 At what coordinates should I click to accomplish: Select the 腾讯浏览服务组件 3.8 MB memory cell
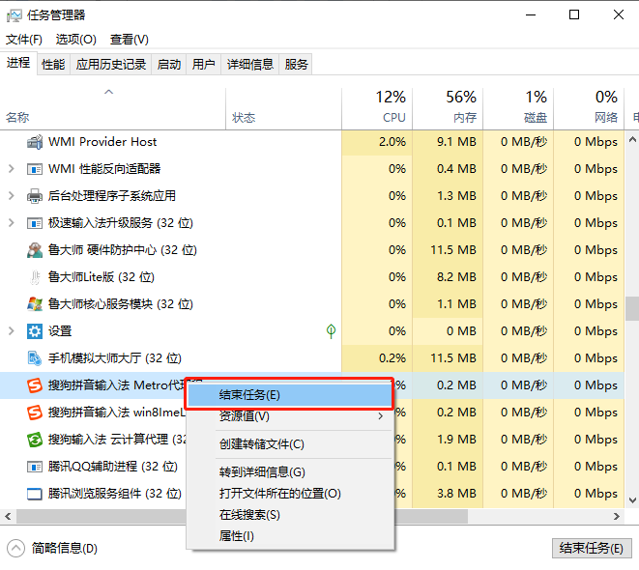[448, 494]
